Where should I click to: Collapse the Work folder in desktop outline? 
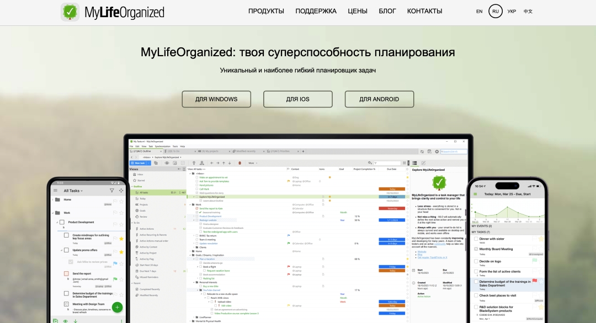pyautogui.click(x=190, y=204)
